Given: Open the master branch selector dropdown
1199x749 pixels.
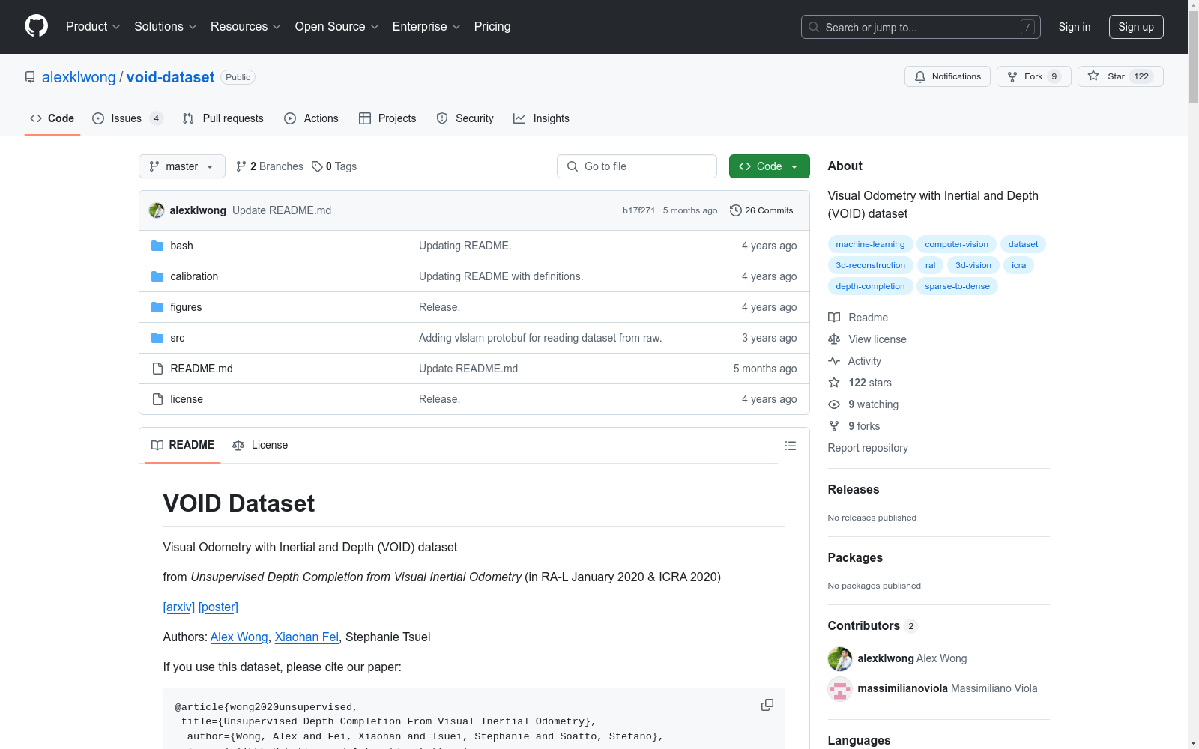Looking at the screenshot, I should click(x=182, y=166).
